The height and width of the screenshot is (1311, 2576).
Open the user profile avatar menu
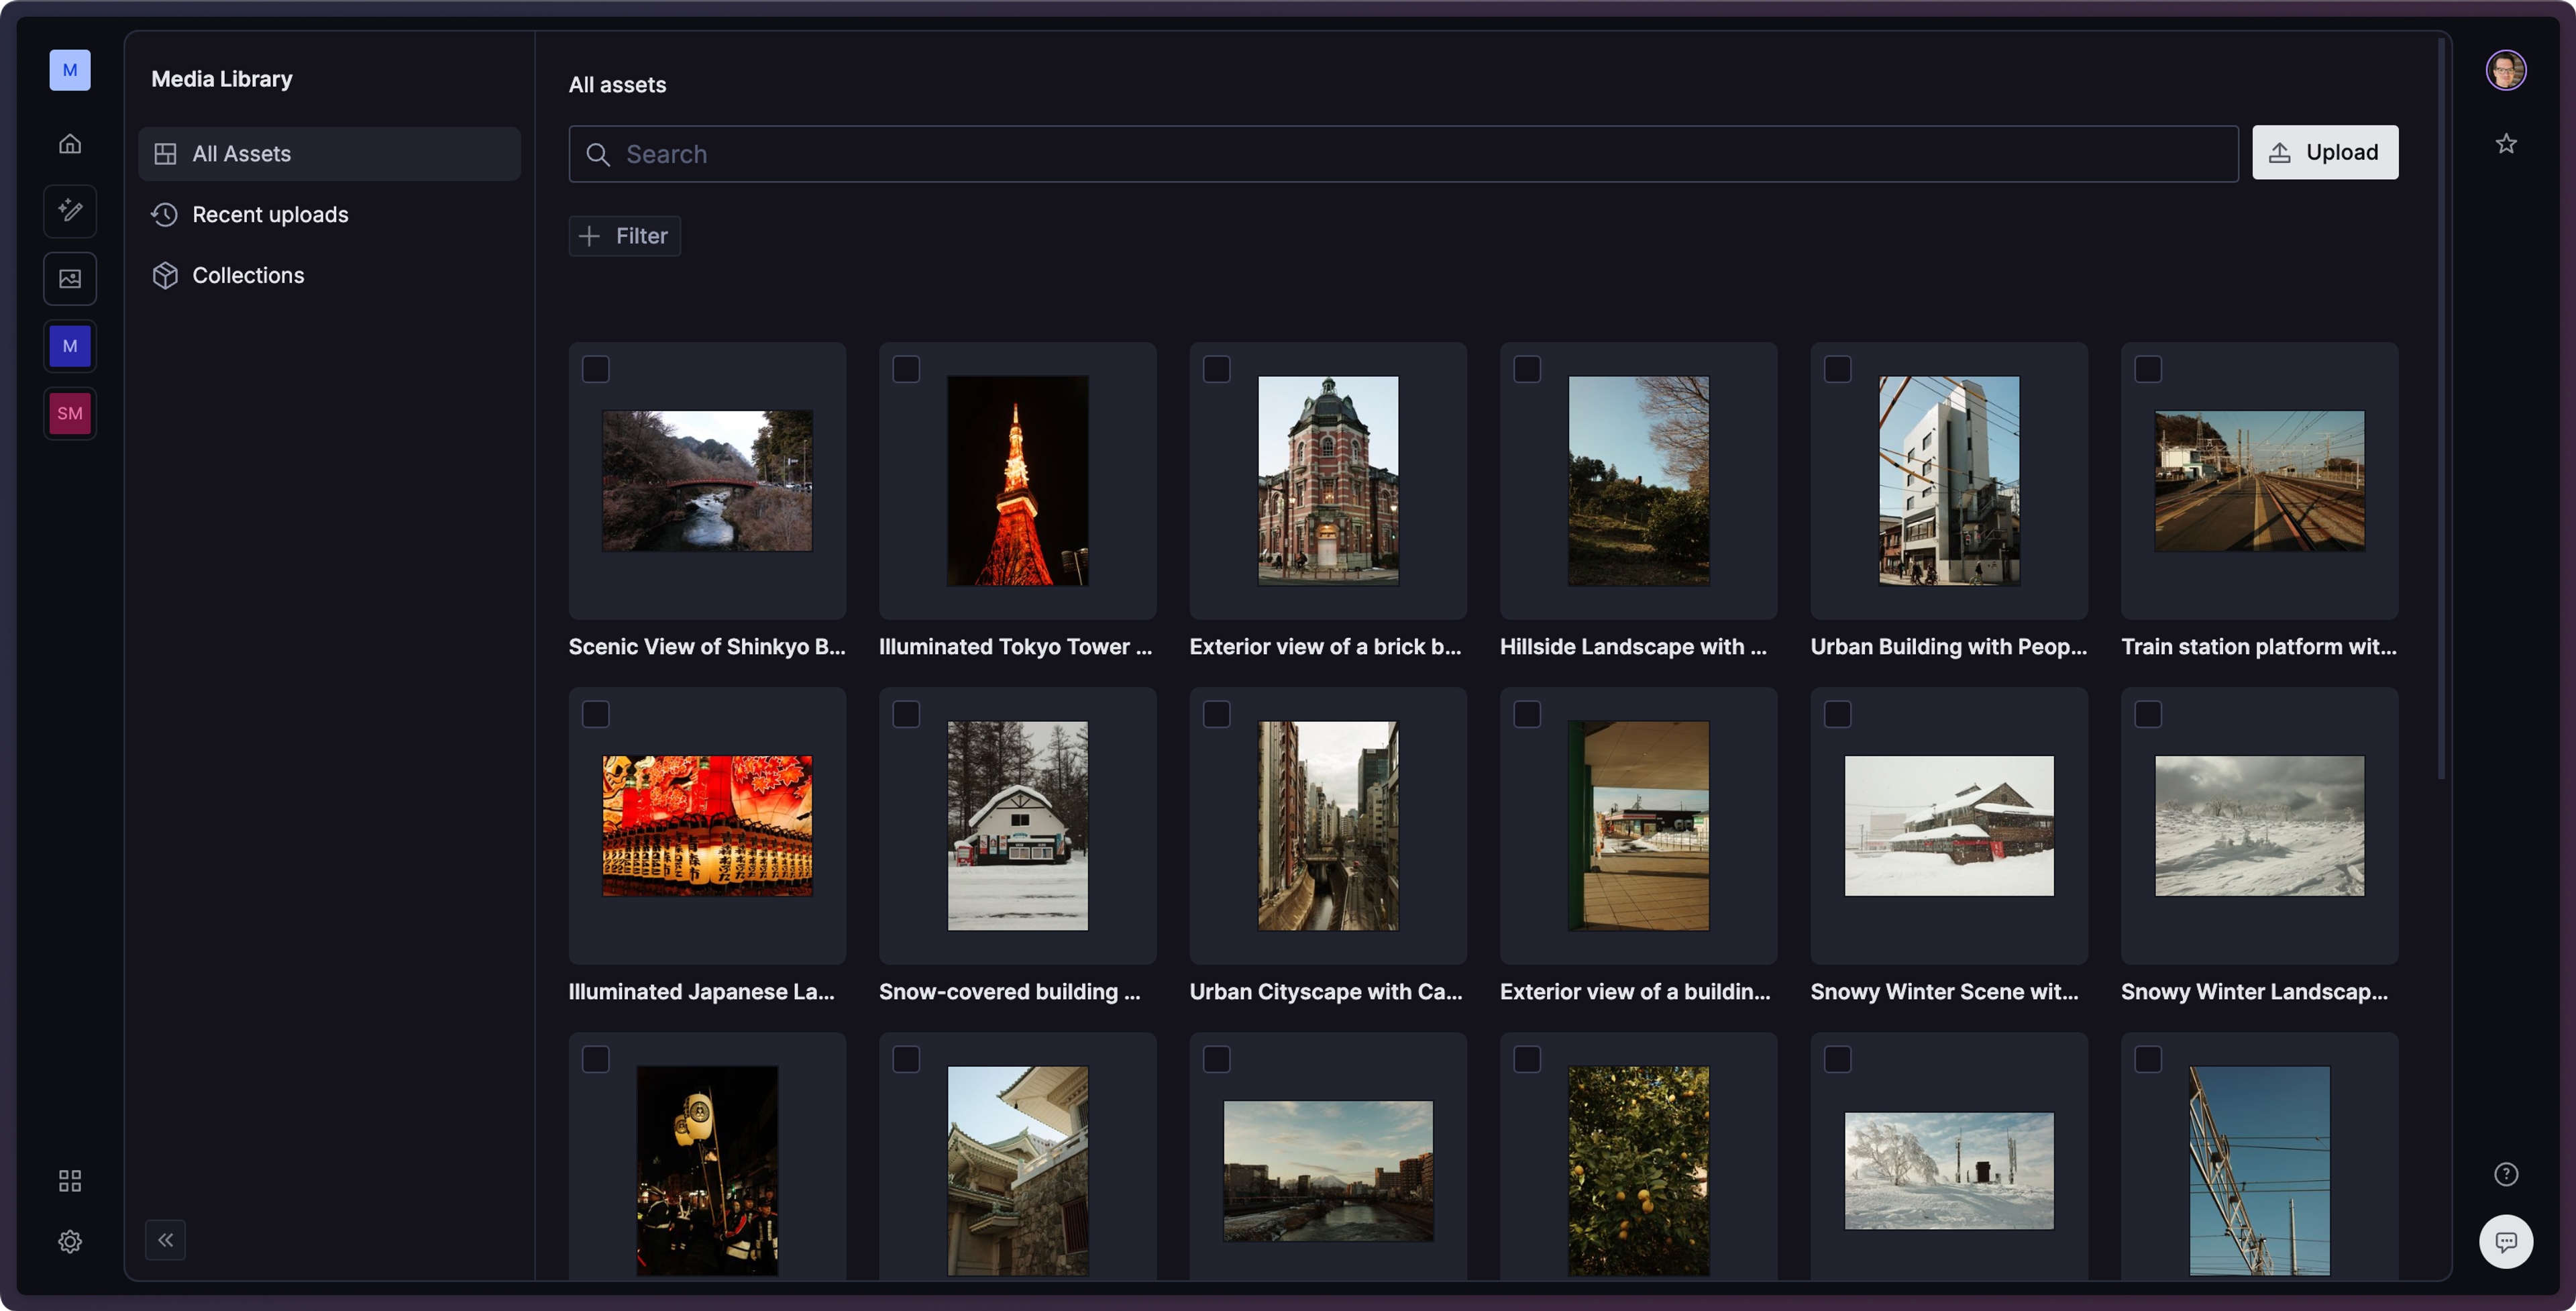2505,70
